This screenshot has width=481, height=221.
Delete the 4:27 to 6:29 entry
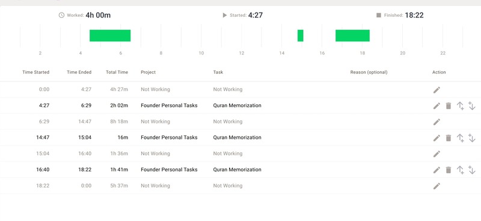pyautogui.click(x=449, y=106)
